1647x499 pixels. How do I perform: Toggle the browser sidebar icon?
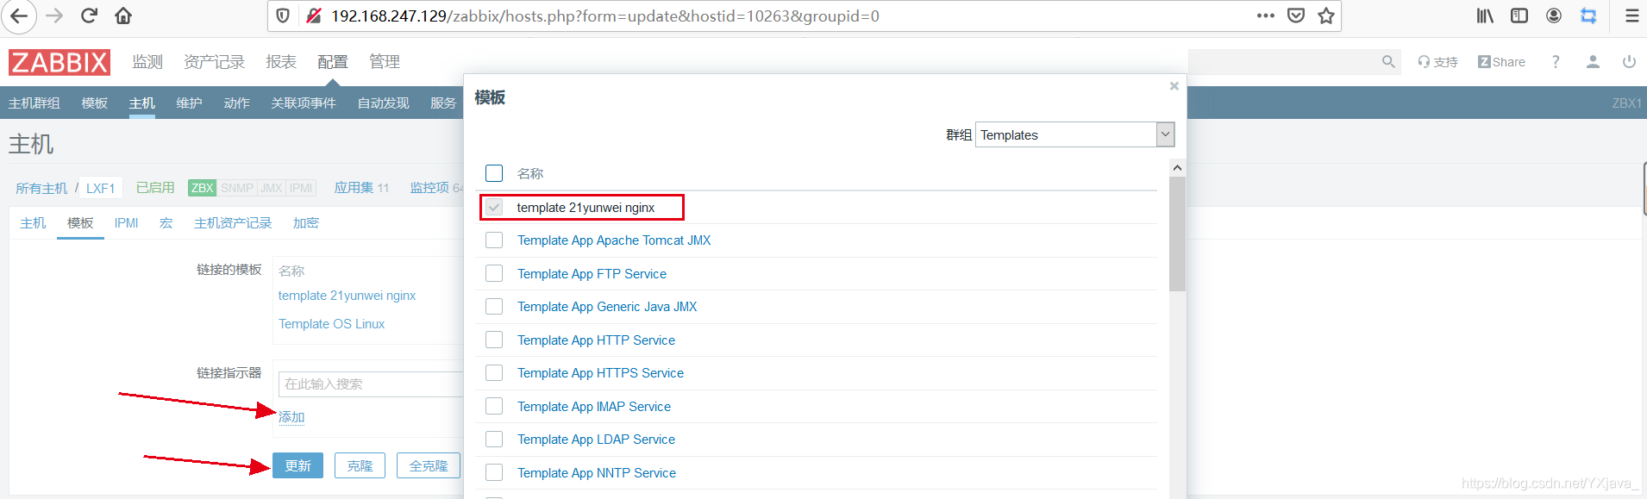tap(1519, 16)
